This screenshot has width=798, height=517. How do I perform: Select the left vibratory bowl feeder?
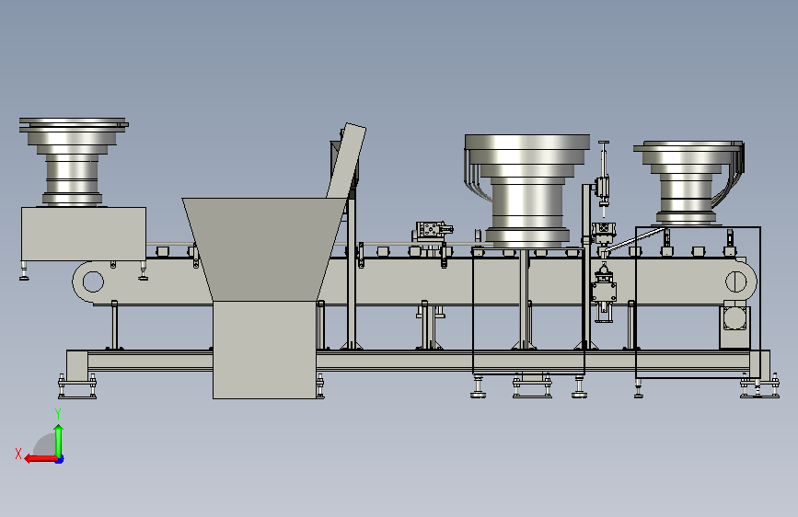(74, 162)
